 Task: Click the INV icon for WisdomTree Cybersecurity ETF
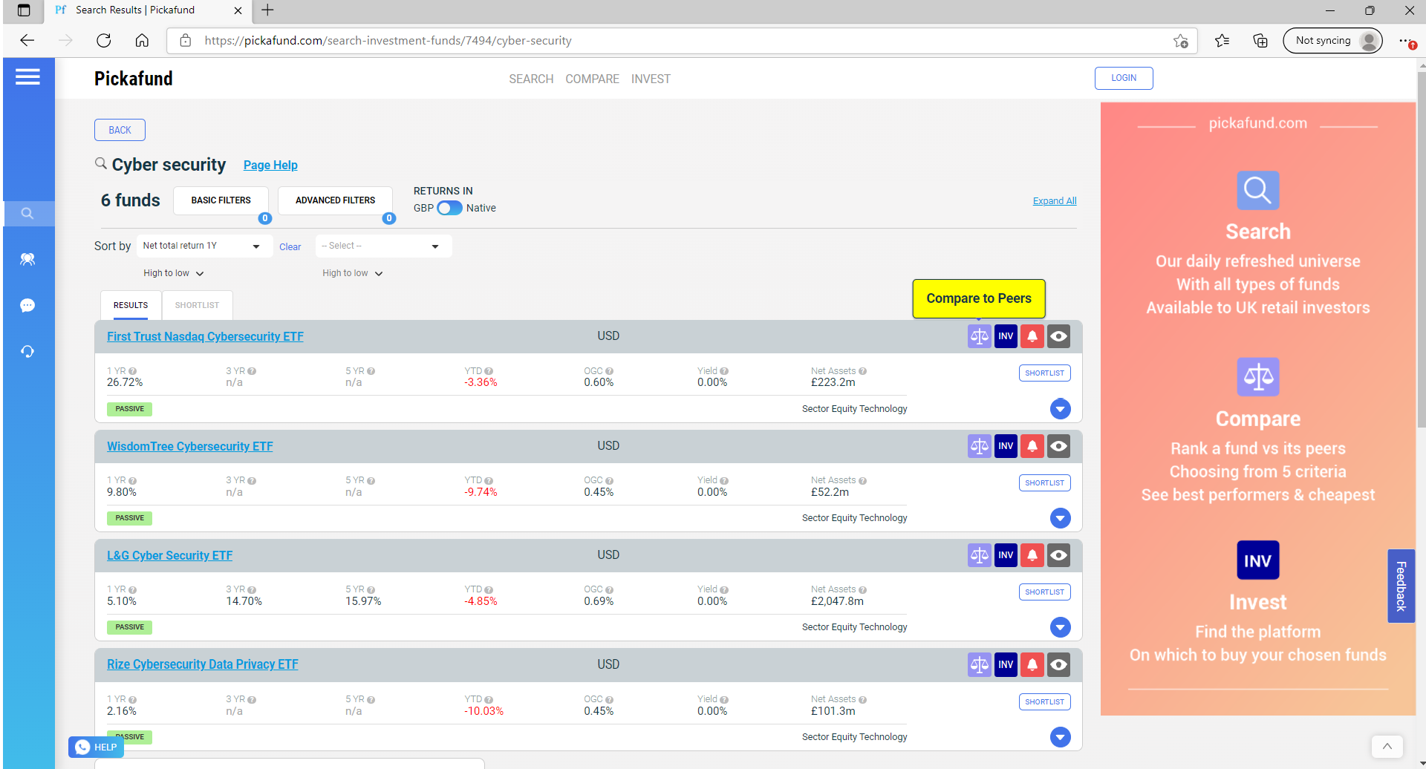[x=1006, y=446]
